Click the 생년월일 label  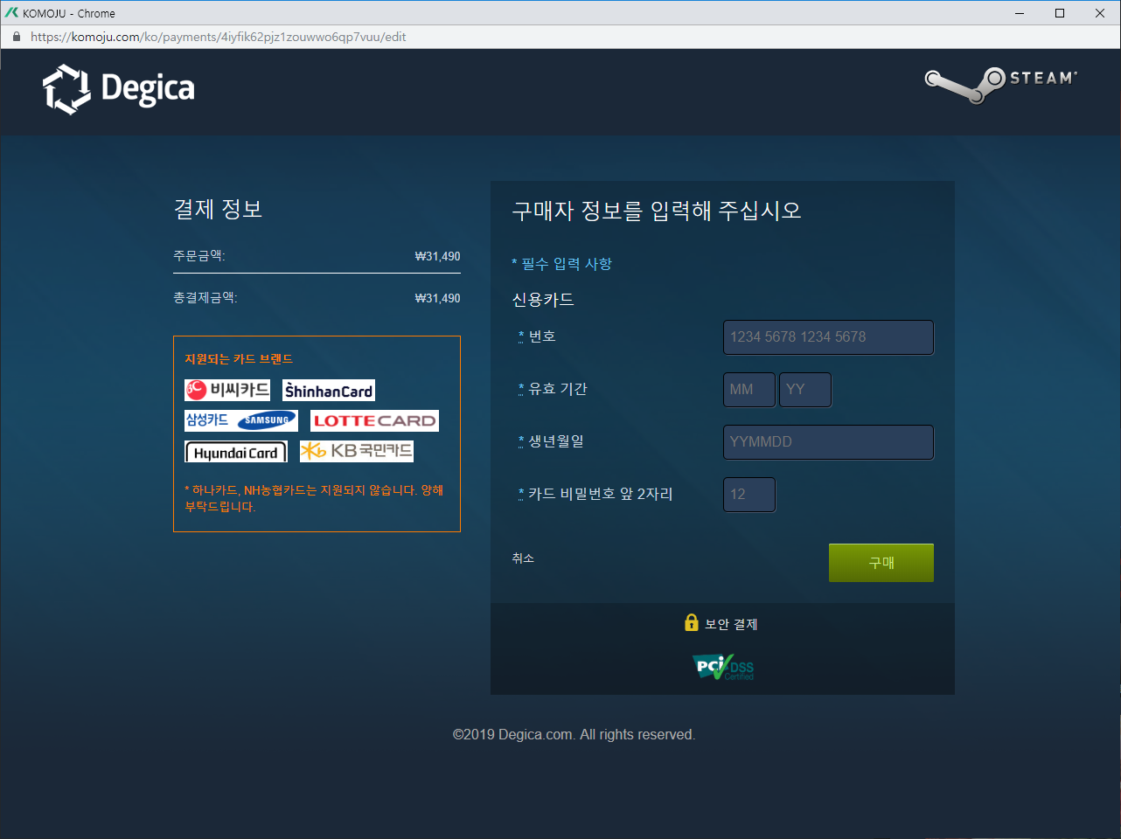coord(556,441)
